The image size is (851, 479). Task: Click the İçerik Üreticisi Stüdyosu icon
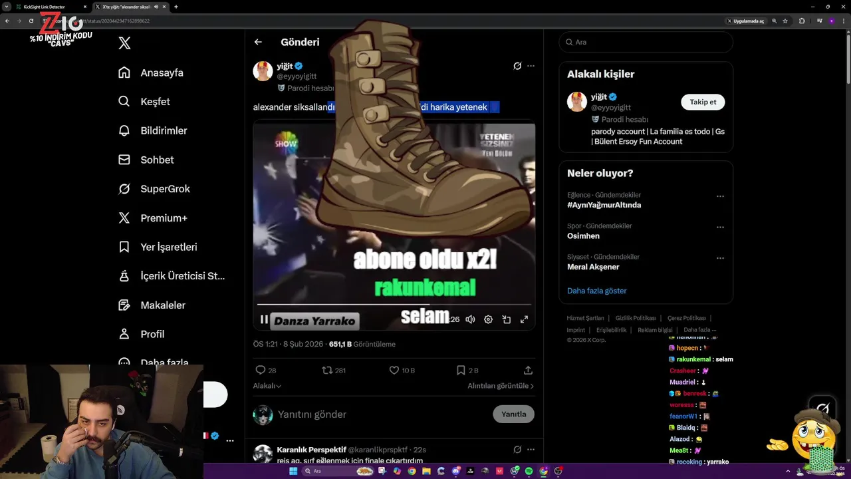pos(124,276)
